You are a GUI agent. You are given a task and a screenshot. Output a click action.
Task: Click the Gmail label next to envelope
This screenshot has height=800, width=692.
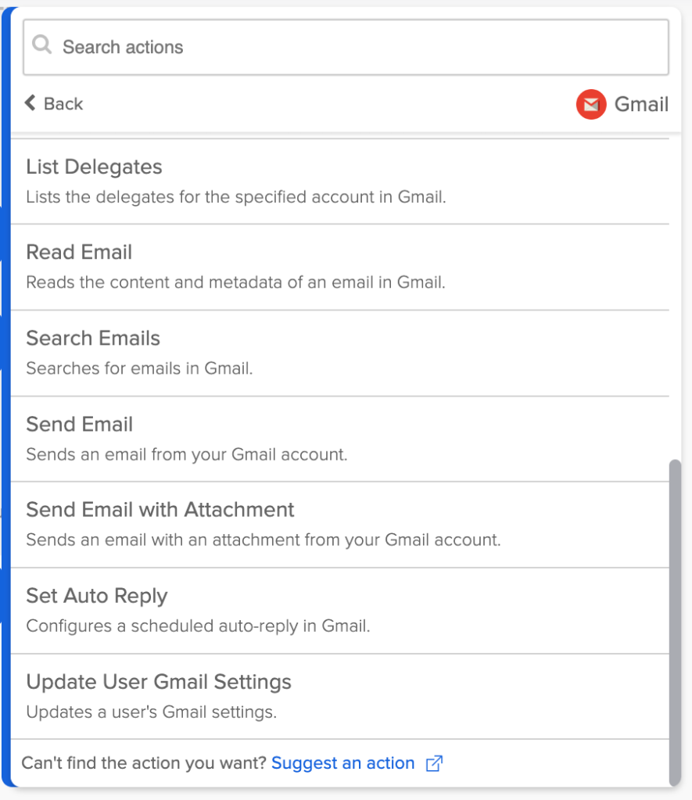641,104
